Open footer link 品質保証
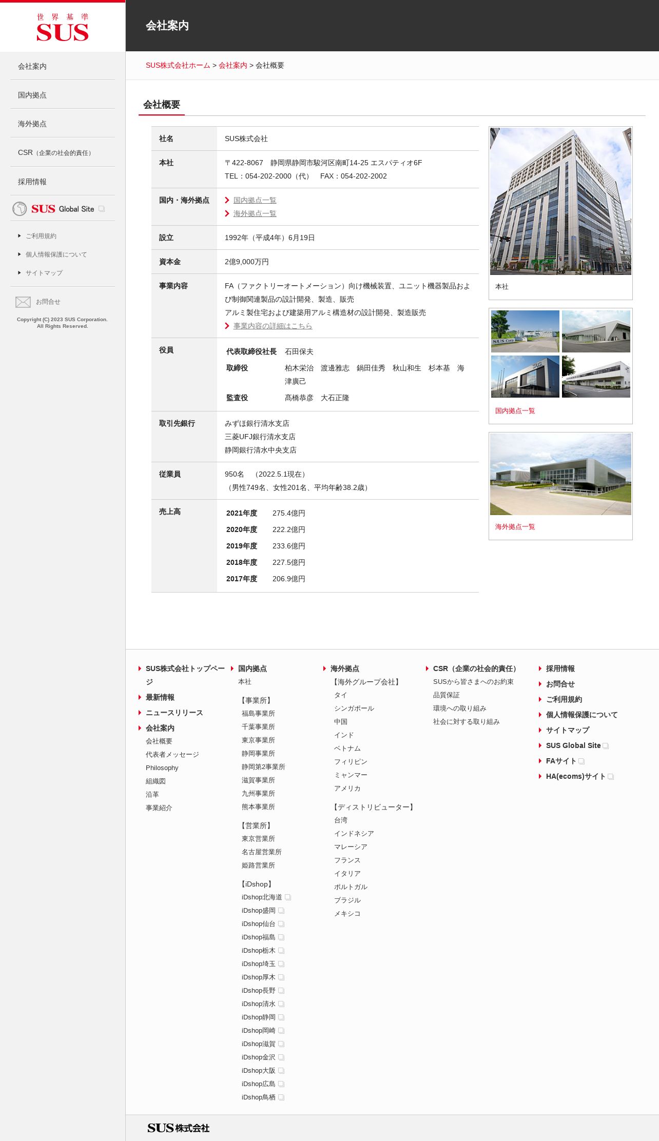Viewport: 659px width, 1141px height. click(x=447, y=695)
